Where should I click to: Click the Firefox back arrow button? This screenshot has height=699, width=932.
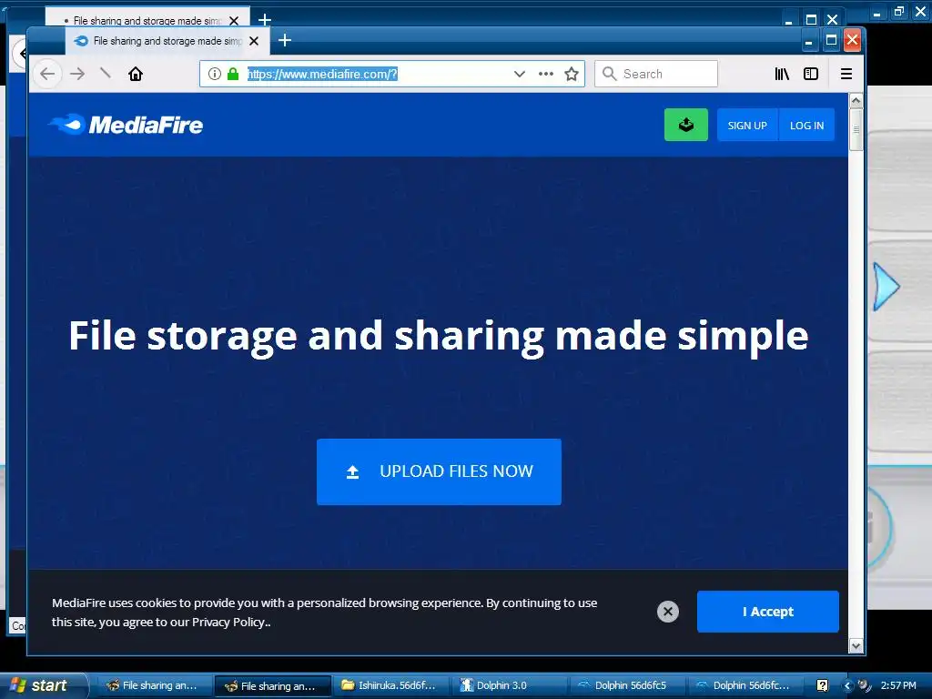(x=47, y=74)
